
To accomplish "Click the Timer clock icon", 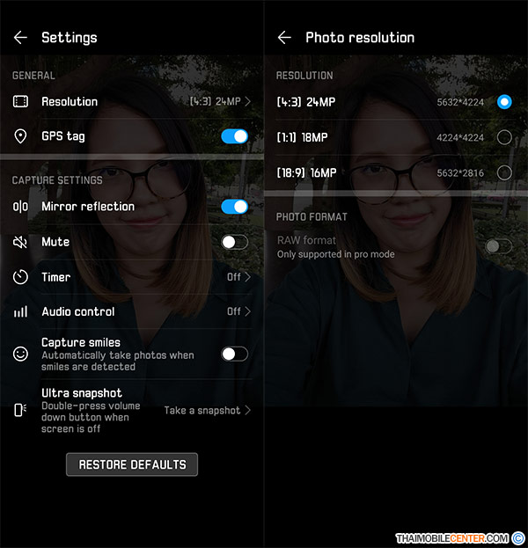I will [x=20, y=277].
